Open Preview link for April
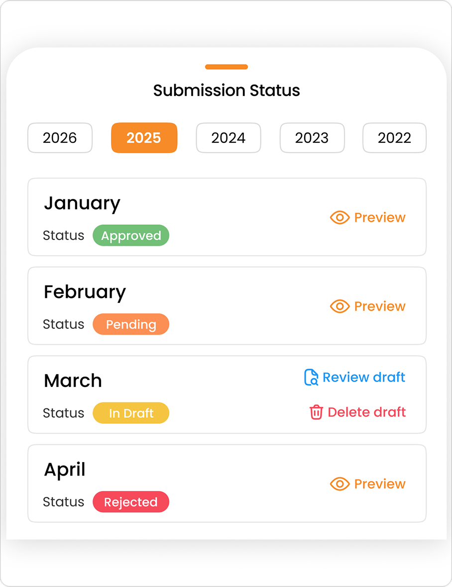This screenshot has height=587, width=452. pos(380,484)
